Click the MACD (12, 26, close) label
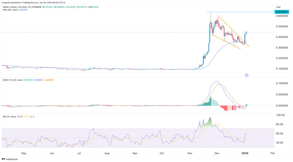The width and height of the screenshot is (293, 162). click(x=13, y=80)
